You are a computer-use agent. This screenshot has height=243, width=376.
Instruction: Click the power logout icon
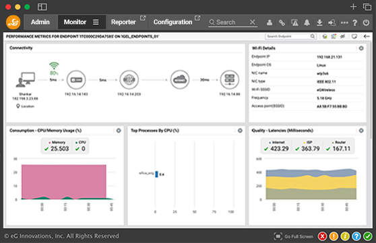(x=366, y=23)
